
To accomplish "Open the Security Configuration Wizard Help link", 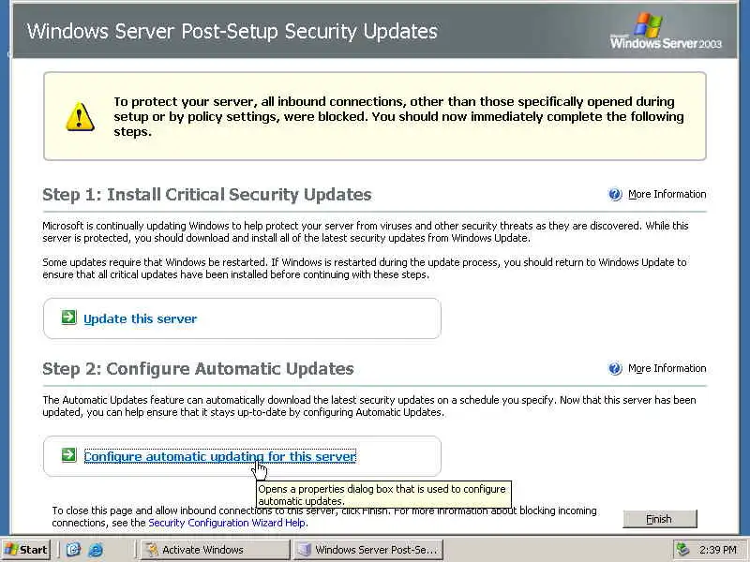I will (227, 523).
